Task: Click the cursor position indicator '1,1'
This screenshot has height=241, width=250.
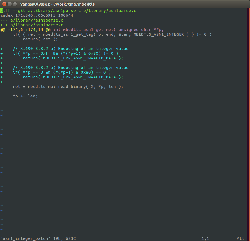Action: click(205, 238)
